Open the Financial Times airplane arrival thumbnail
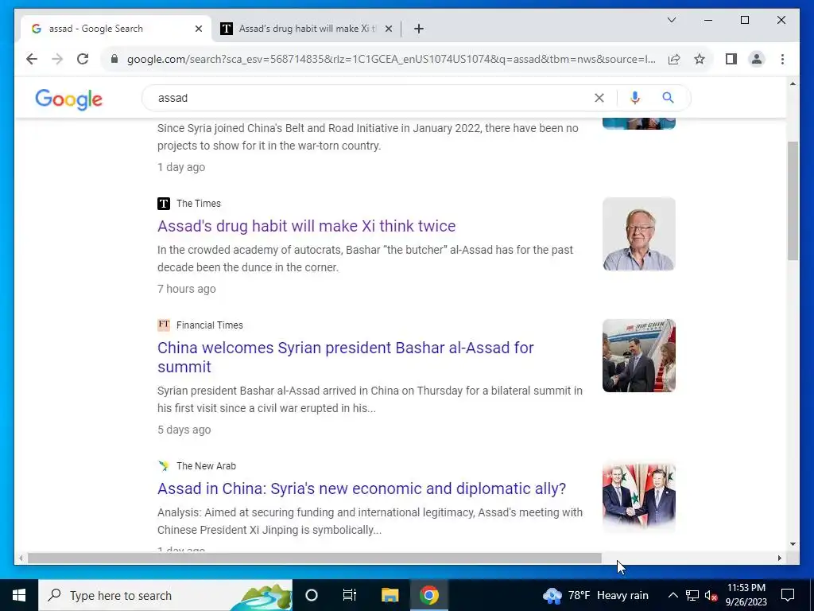The width and height of the screenshot is (814, 611). click(638, 356)
